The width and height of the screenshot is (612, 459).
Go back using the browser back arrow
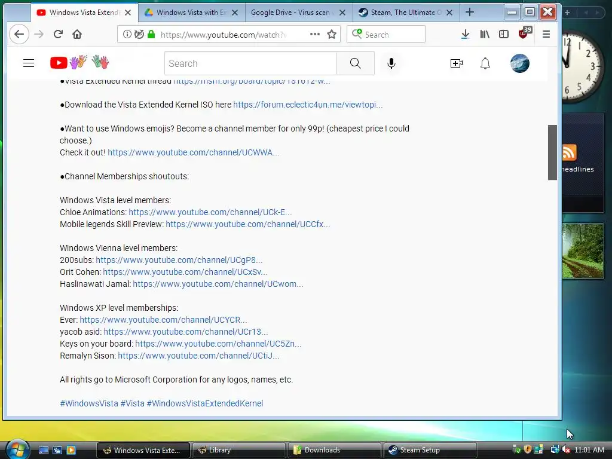19,34
